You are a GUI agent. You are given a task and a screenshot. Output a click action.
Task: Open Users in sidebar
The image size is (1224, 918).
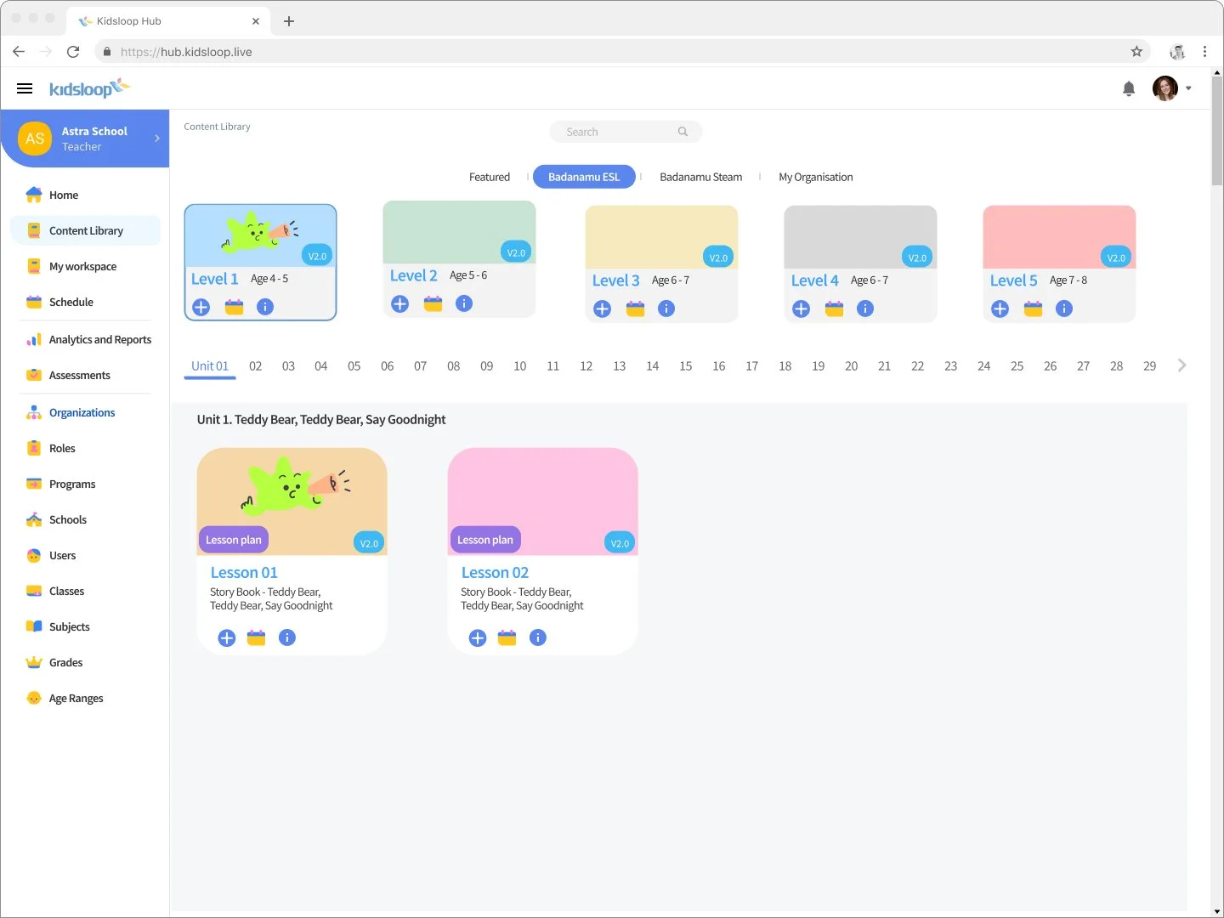click(x=85, y=555)
